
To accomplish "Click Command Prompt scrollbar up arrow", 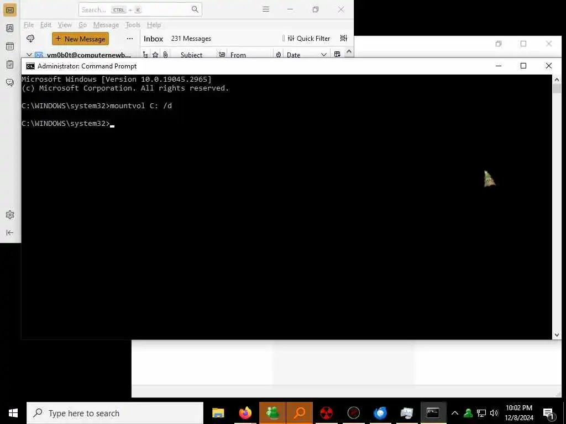I will click(x=557, y=79).
